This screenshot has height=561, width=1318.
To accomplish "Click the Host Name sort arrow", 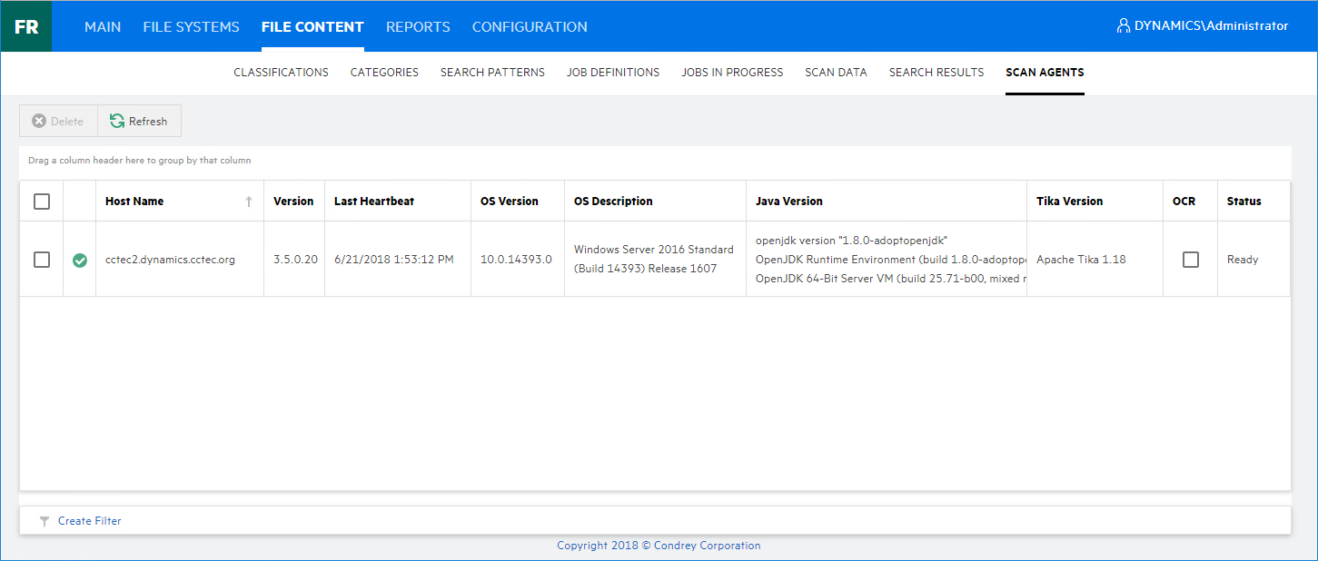I will [x=249, y=202].
